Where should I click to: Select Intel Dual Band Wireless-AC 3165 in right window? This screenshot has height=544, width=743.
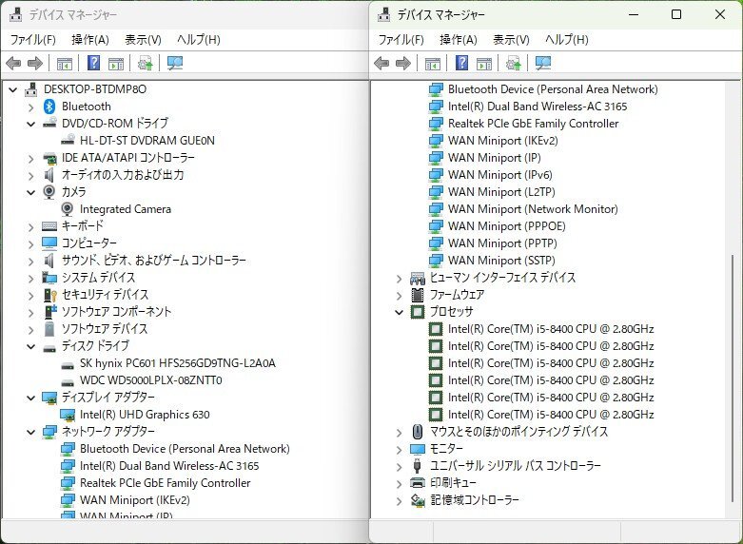pos(538,107)
